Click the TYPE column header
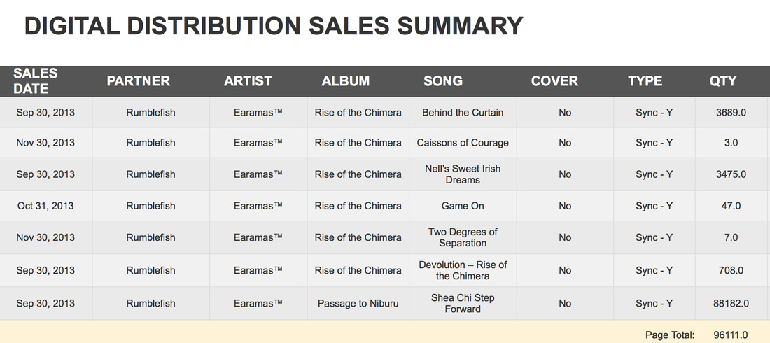This screenshot has height=343, width=770. point(645,81)
